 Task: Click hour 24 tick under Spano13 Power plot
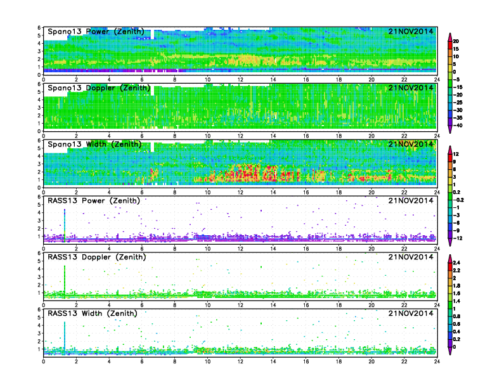point(437,80)
